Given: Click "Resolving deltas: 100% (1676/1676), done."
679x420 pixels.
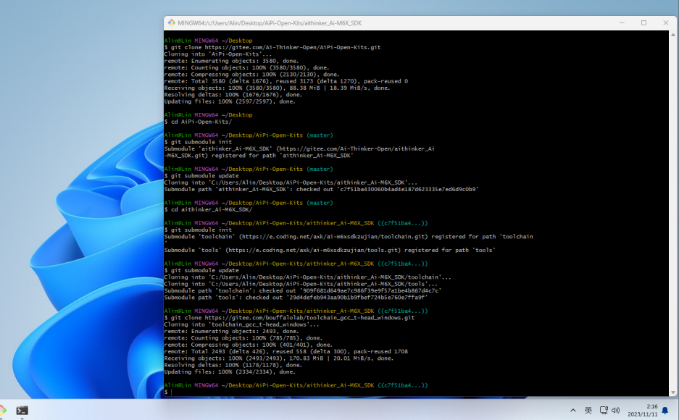Looking at the screenshot, I should [x=233, y=95].
